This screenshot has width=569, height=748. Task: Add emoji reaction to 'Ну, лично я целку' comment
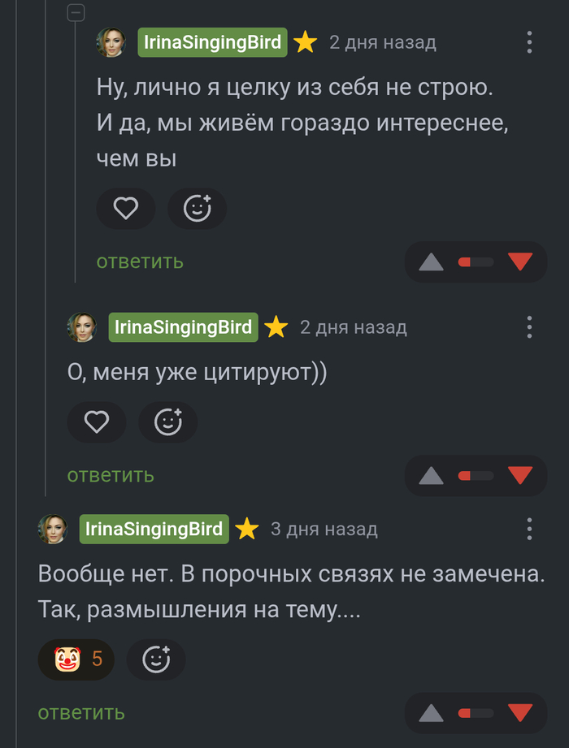click(x=197, y=210)
